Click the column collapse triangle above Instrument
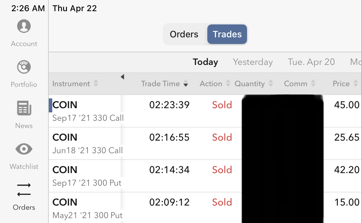The image size is (362, 223). tap(122, 77)
